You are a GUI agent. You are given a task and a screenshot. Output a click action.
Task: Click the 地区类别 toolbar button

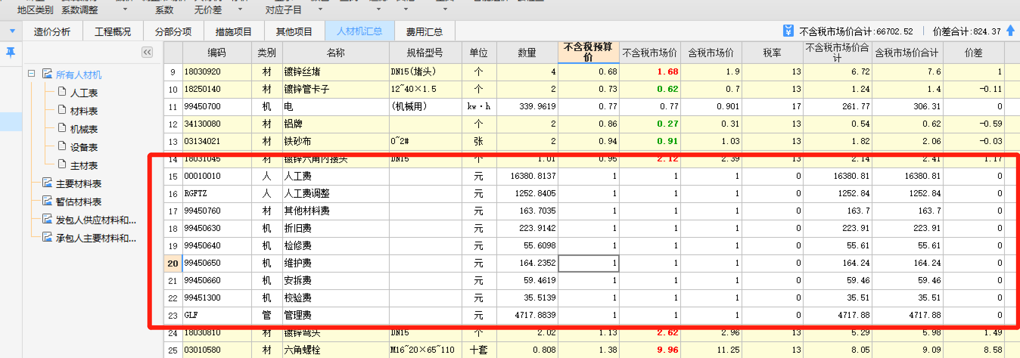(x=35, y=10)
